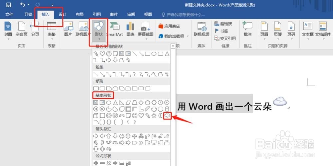
Task: Undo the last action
Action: pyautogui.click(x=22, y=5)
